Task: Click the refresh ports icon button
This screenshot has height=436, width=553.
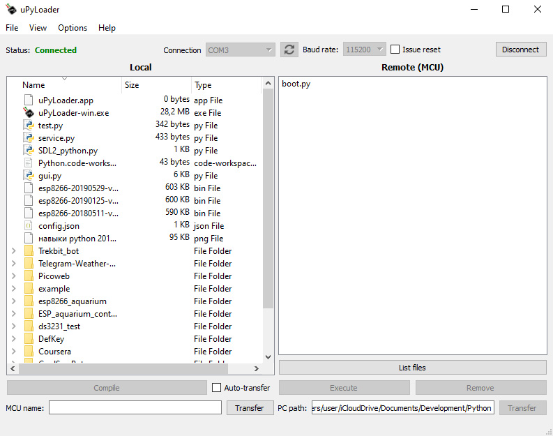Action: 289,50
